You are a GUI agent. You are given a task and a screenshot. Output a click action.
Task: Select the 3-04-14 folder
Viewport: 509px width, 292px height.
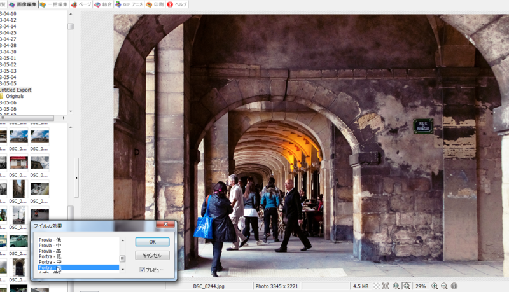(8, 26)
